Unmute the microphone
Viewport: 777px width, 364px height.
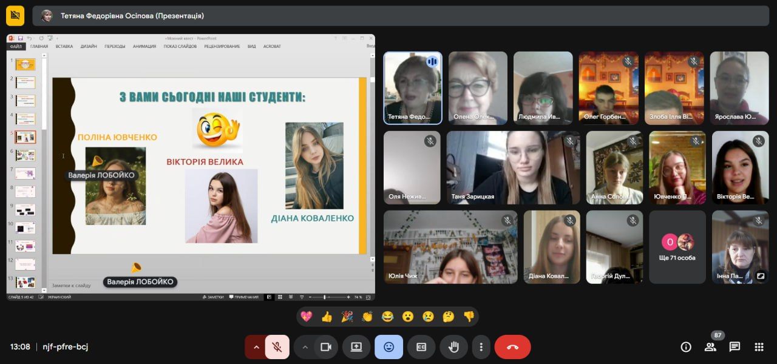(x=277, y=347)
